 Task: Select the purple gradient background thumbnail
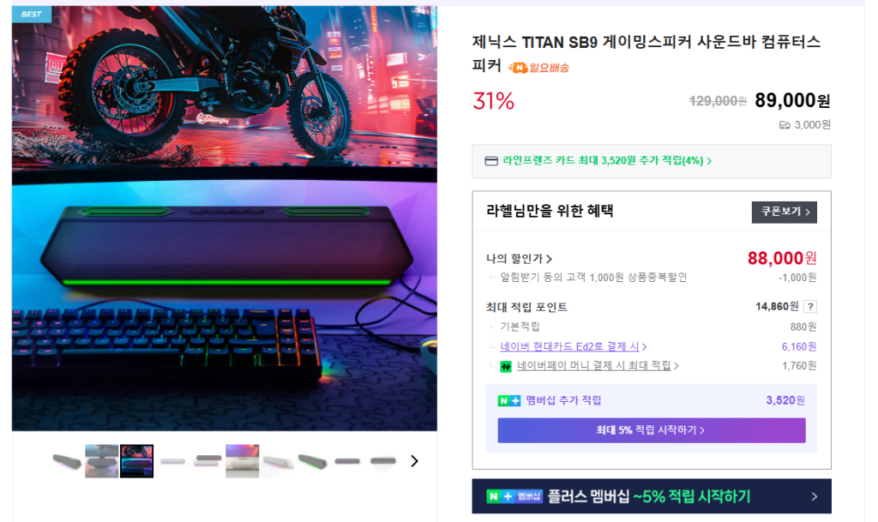(x=242, y=461)
